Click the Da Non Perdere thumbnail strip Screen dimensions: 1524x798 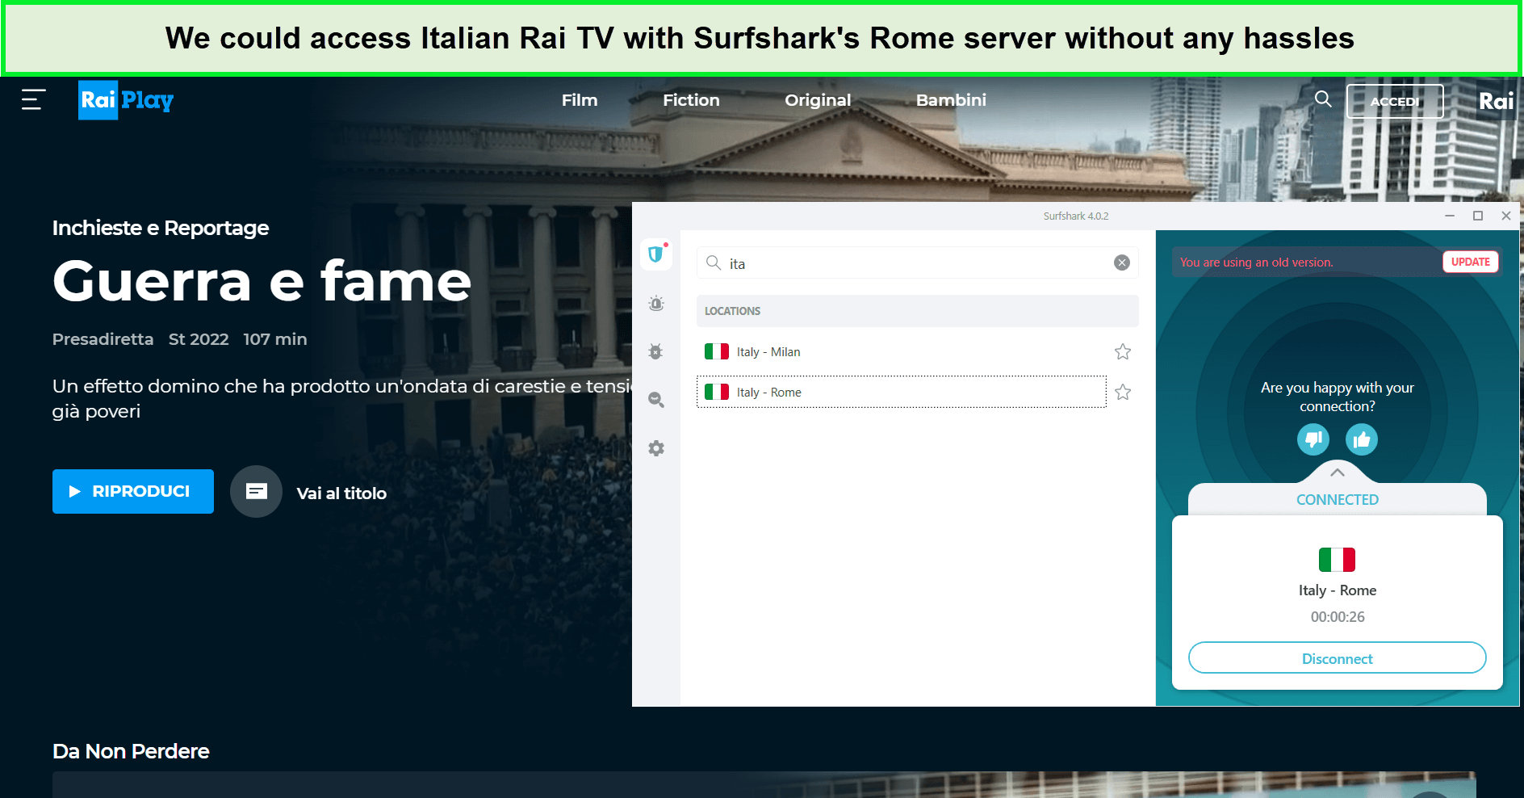pyautogui.click(x=764, y=784)
